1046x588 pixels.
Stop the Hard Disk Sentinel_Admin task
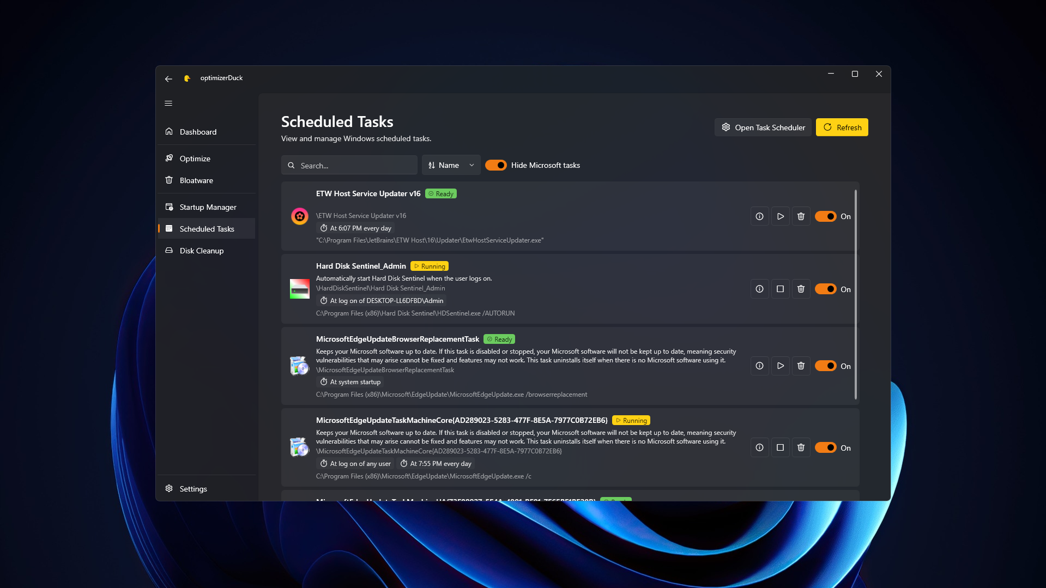click(780, 289)
